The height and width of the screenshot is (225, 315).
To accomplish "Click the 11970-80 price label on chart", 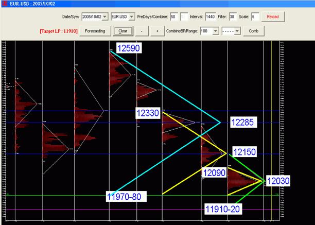I will 127,196.
